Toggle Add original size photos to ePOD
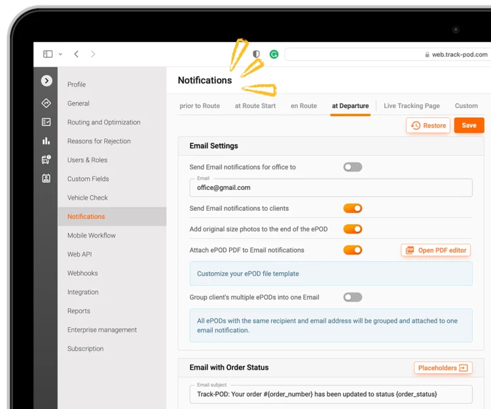491x409 pixels. pyautogui.click(x=353, y=229)
